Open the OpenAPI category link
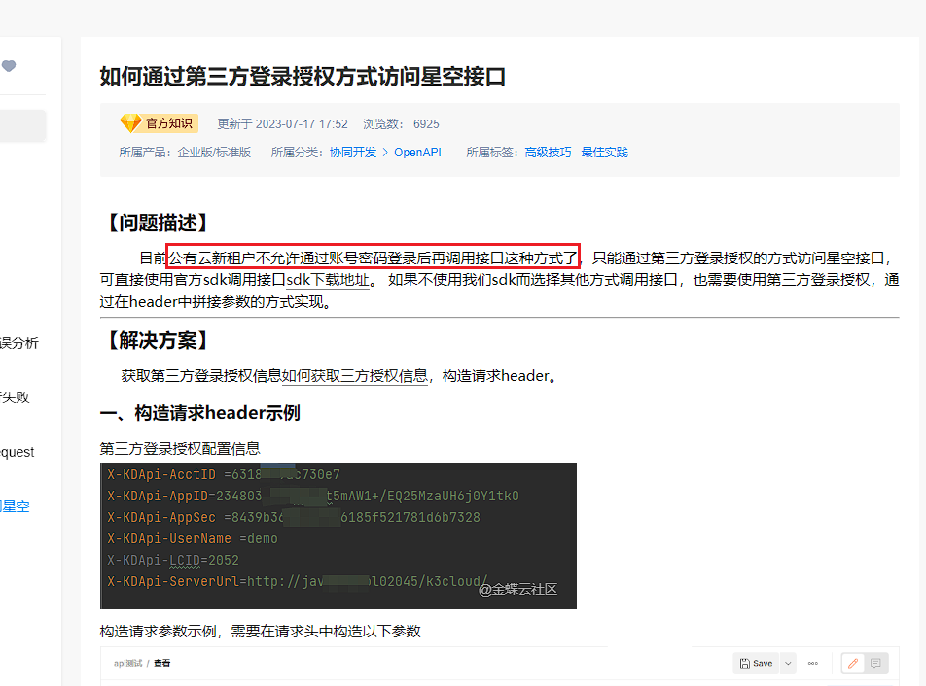This screenshot has height=686, width=926. pos(417,153)
